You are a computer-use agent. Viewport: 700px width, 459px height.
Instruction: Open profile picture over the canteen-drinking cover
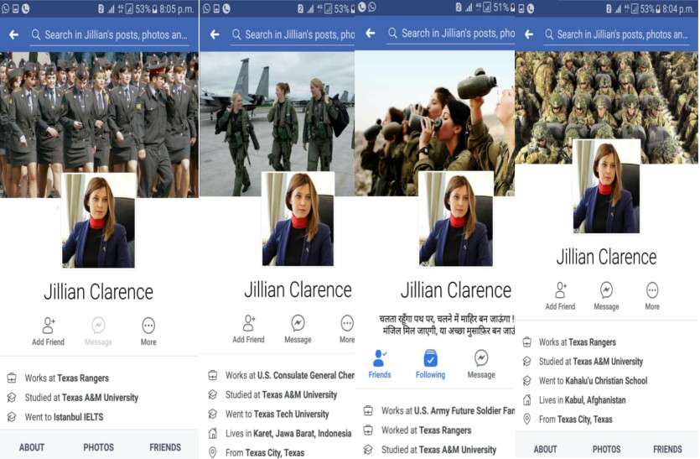456,219
